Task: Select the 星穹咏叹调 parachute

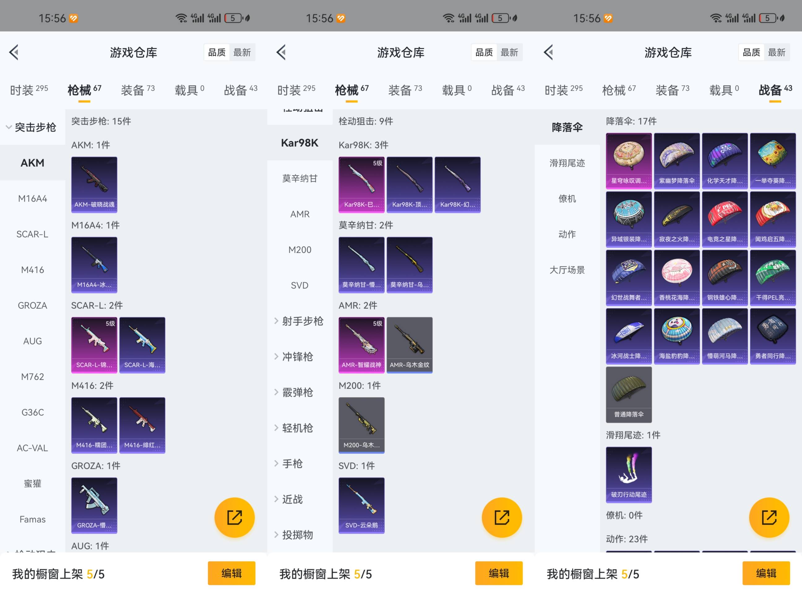Action: tap(629, 161)
